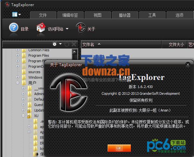Collapse the XU tree node
Viewport: 194px width, 157px height.
click(x=23, y=116)
